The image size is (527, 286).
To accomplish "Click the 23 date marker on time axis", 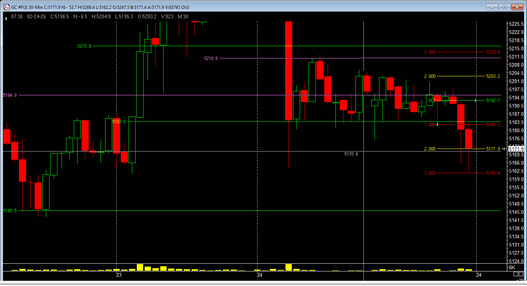I will coord(119,275).
